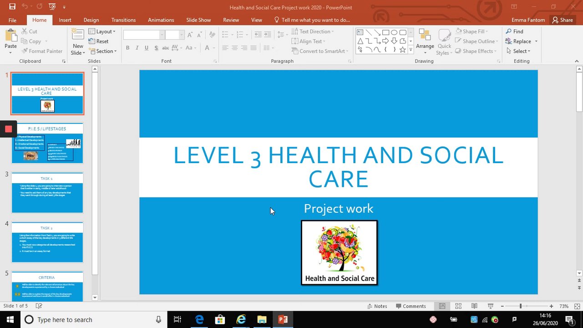Click the Share button

coord(563,20)
